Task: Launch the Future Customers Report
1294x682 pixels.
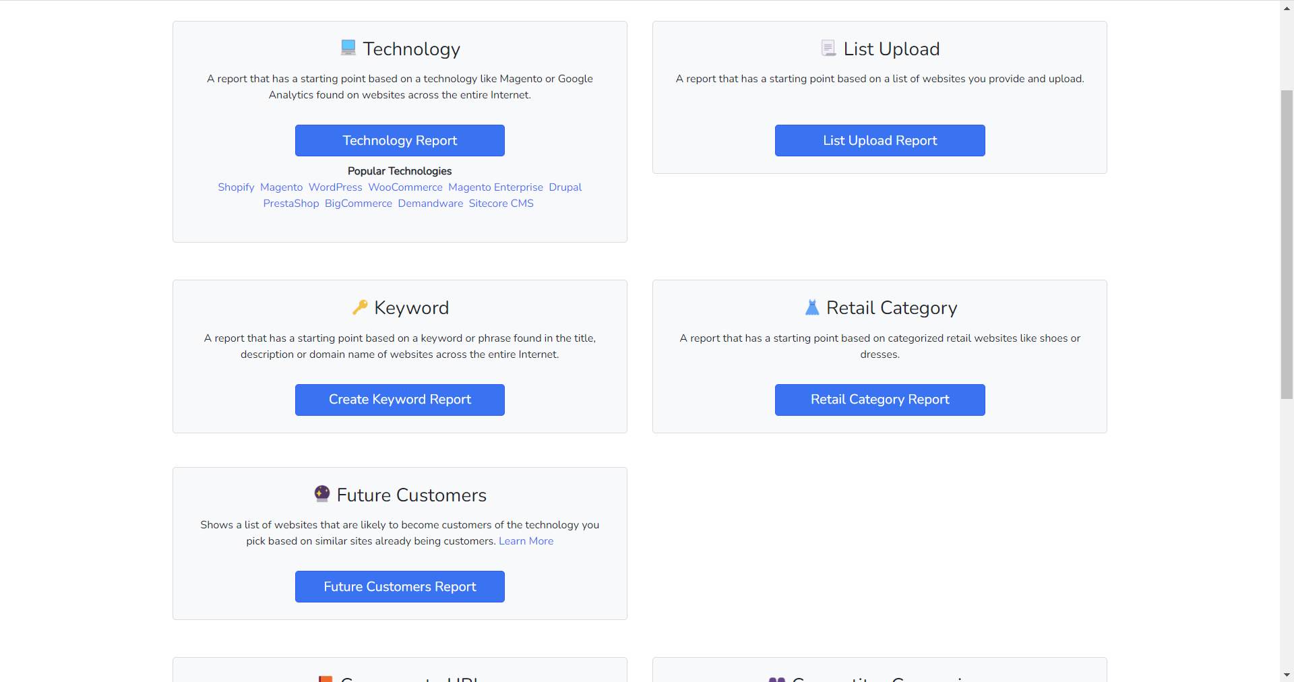Action: pos(400,586)
